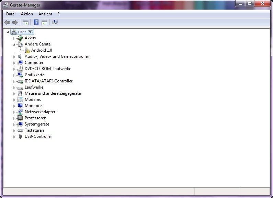Expand the Akkus category
This screenshot has width=273, height=198.
click(14, 38)
